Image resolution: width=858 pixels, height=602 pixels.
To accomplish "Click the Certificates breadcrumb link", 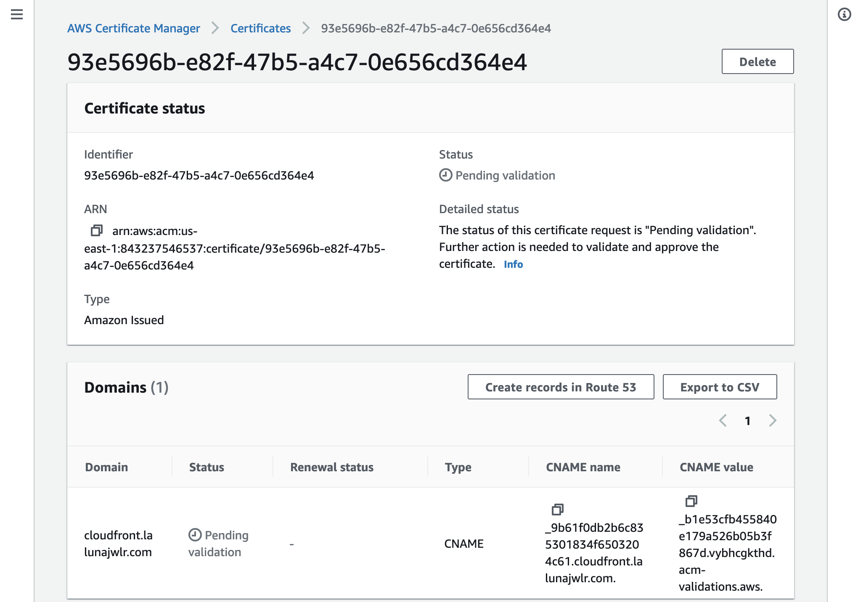I will [261, 27].
